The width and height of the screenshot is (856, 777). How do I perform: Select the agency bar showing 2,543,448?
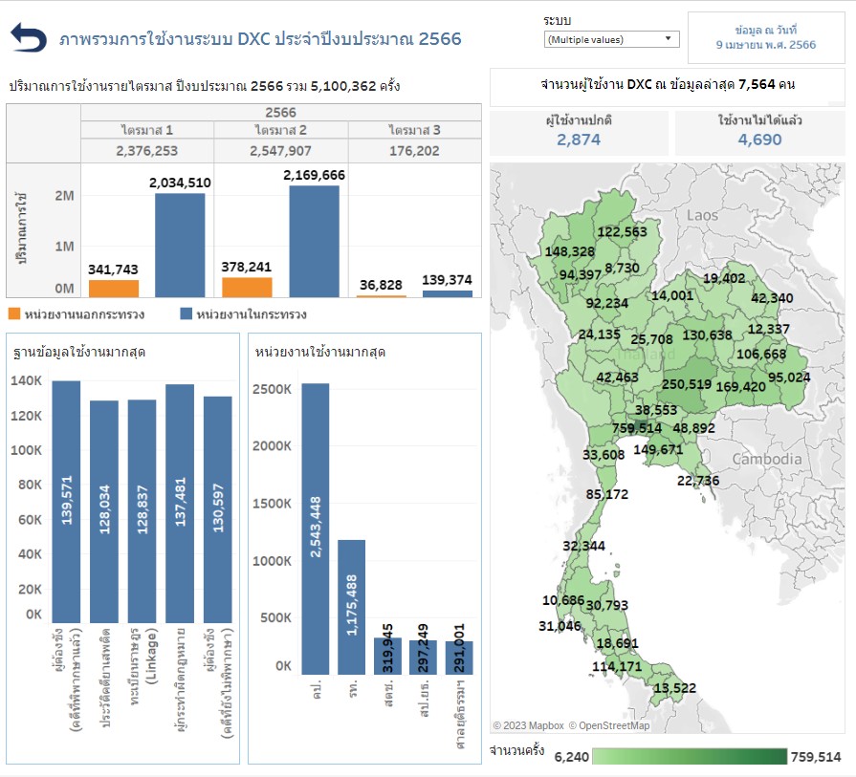click(316, 529)
